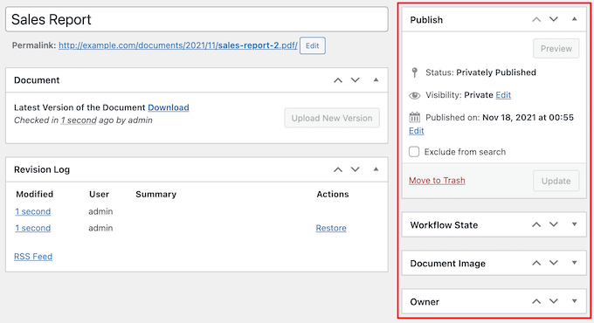Move the Document panel down
This screenshot has width=594, height=323.
pyautogui.click(x=355, y=80)
